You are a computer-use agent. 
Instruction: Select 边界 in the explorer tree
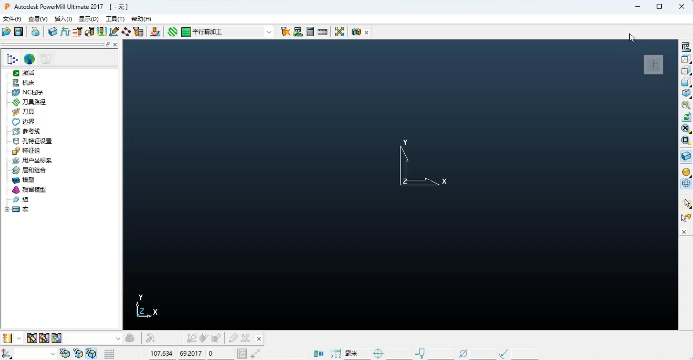pos(28,122)
